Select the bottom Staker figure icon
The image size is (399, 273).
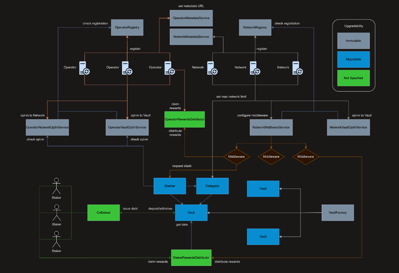coord(56,239)
